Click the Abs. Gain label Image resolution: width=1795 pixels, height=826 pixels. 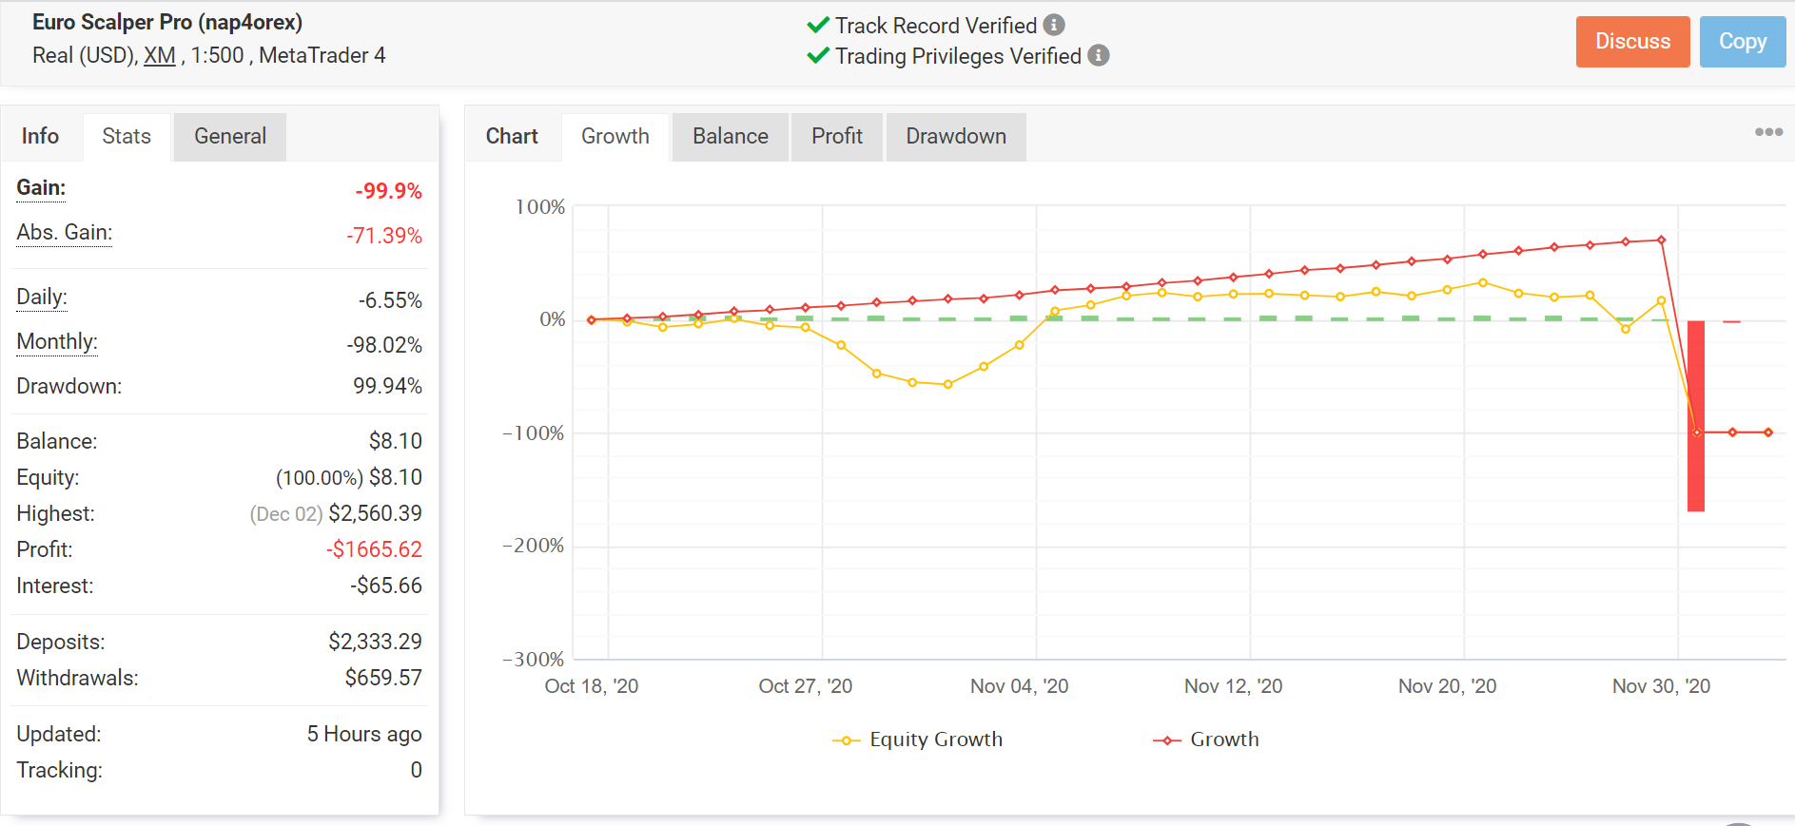(64, 232)
